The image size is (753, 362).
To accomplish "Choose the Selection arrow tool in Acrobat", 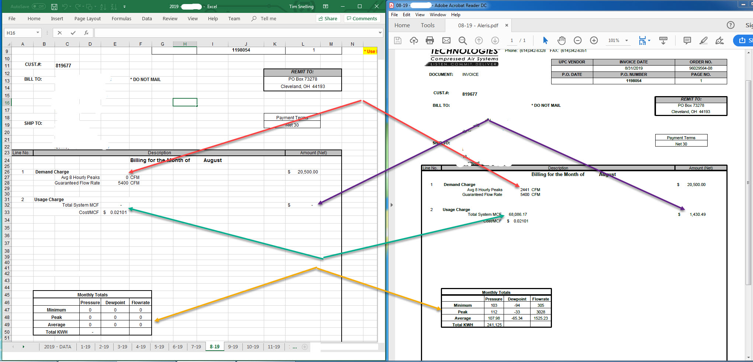I will [x=545, y=41].
